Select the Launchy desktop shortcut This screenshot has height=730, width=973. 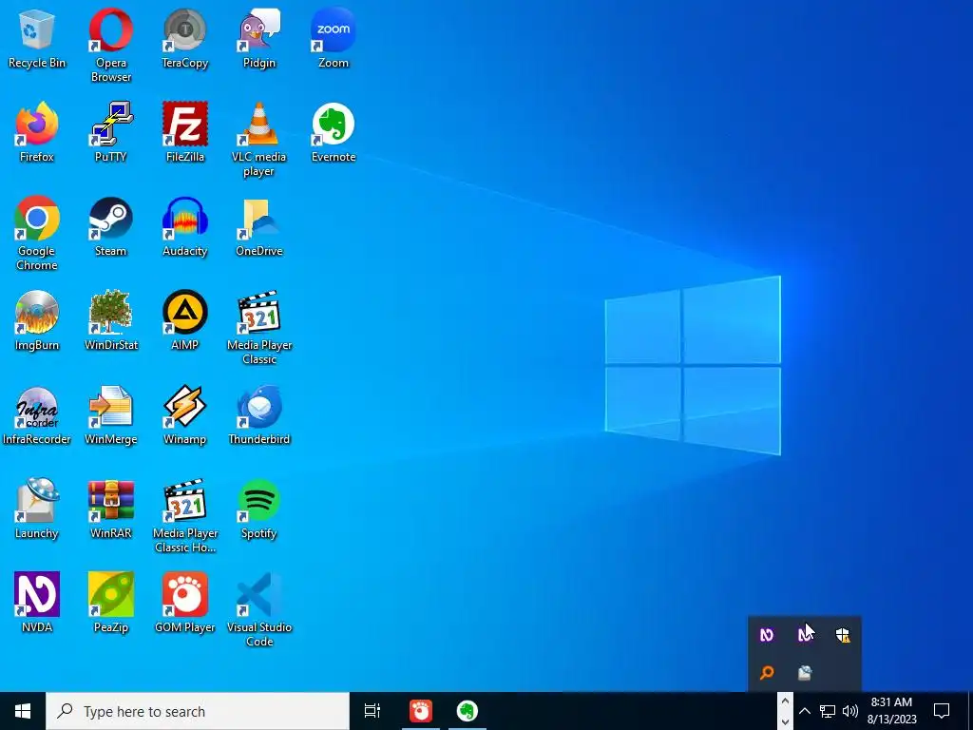[37, 509]
